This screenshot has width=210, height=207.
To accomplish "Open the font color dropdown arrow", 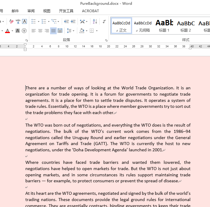I will pyautogui.click(x=12, y=31).
